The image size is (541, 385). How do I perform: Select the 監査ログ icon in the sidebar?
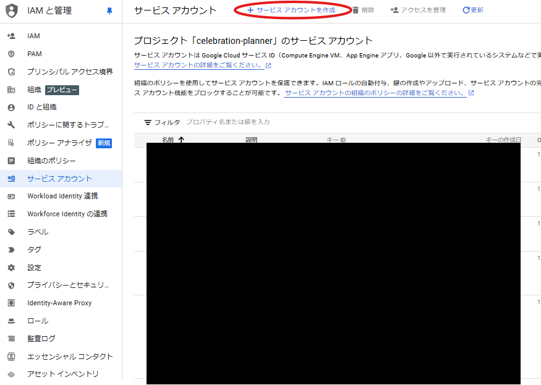coord(11,338)
